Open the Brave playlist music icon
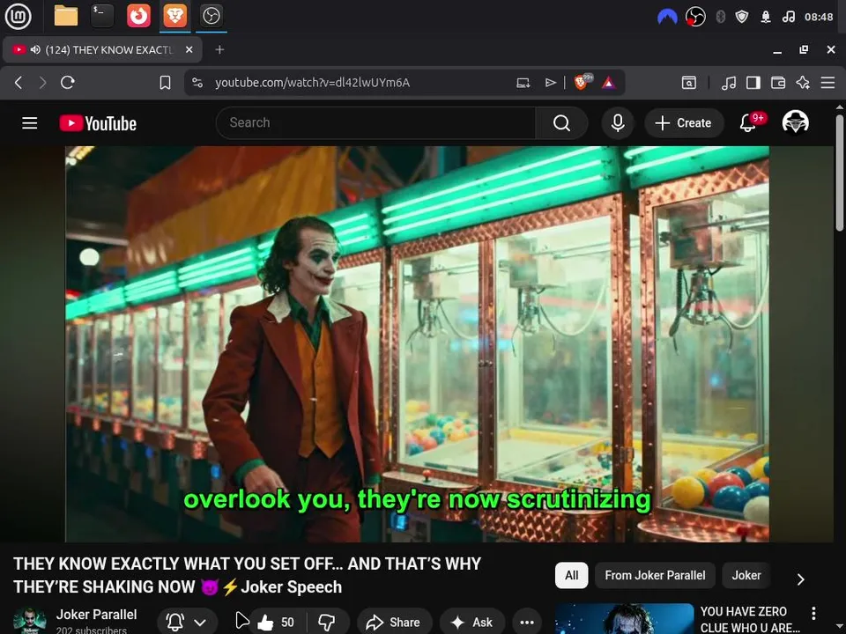846x634 pixels. [x=729, y=83]
